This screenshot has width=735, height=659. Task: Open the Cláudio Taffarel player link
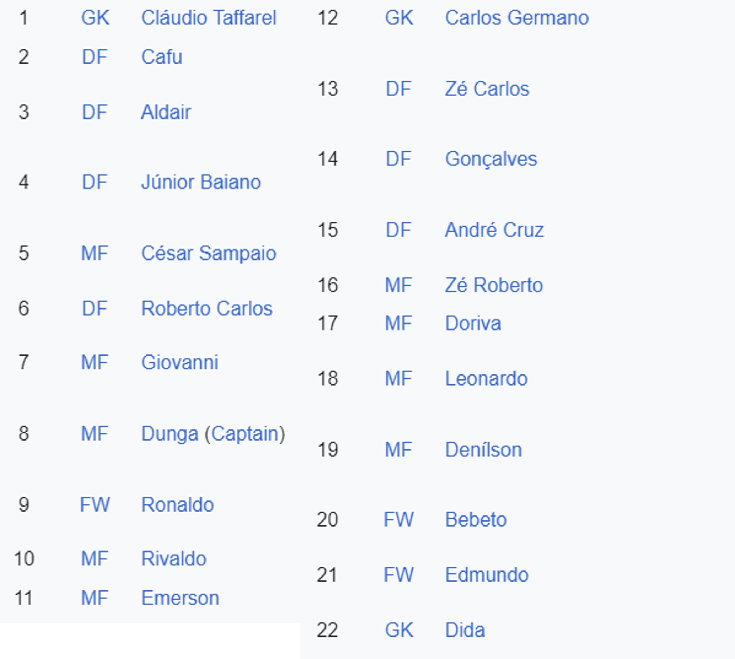point(209,18)
